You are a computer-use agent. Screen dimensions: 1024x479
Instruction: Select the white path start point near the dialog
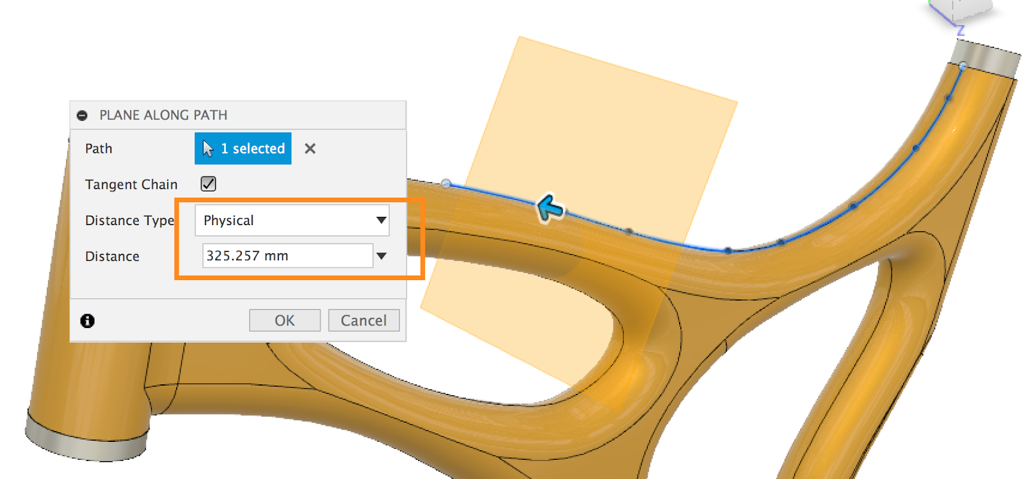[x=446, y=184]
